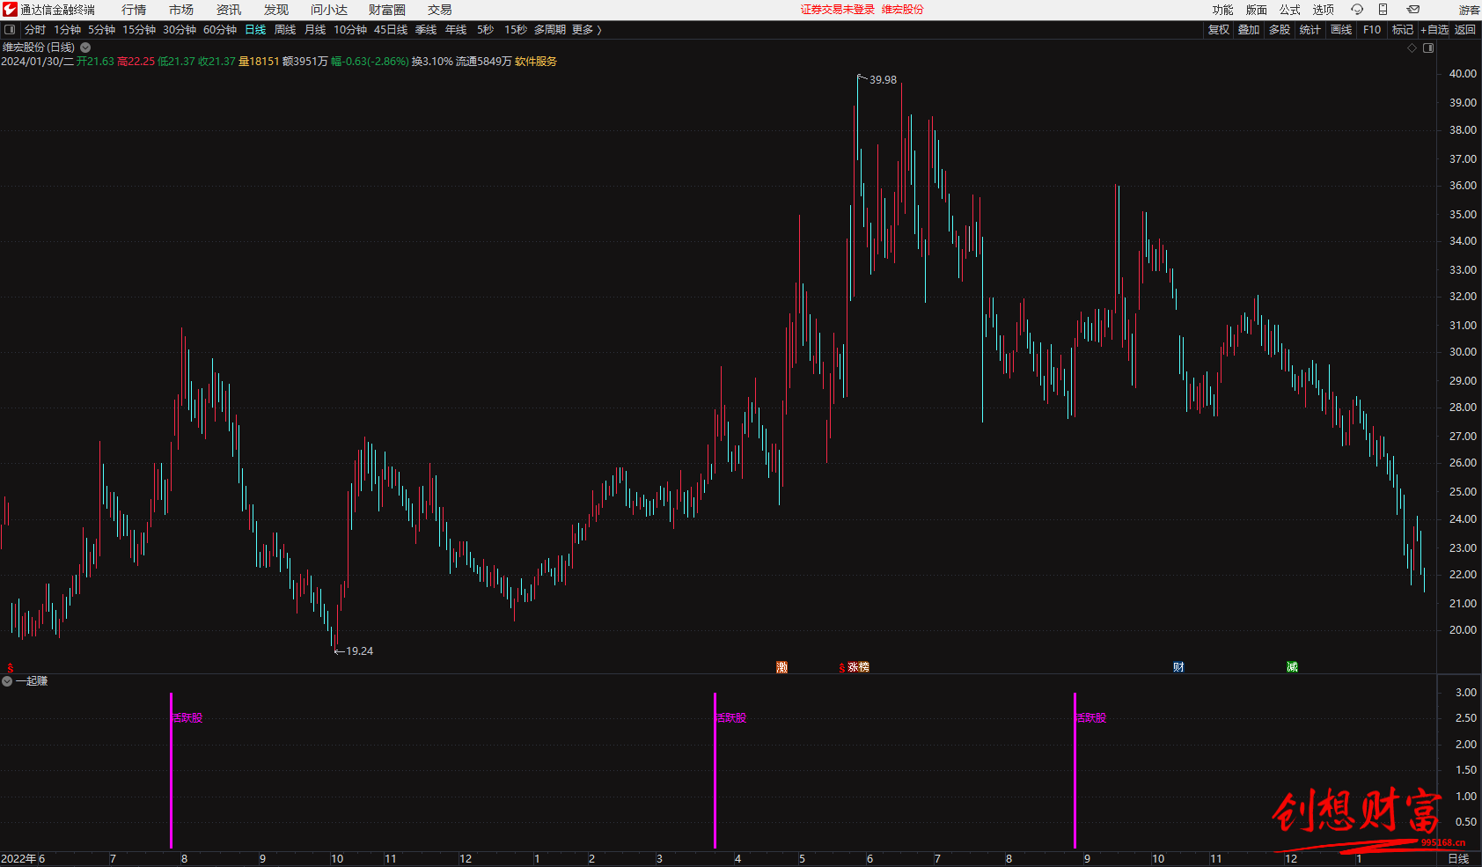
Task: Open the mobile phone icon
Action: [1383, 10]
